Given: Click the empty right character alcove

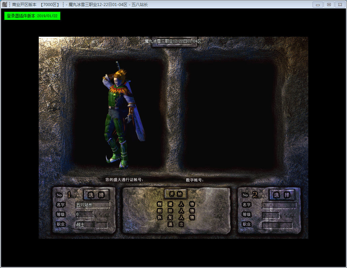Looking at the screenshot, I should [230, 114].
